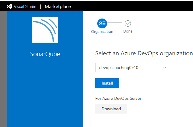Click the Done step checkmark icon
The width and height of the screenshot is (193, 127).
tap(128, 23)
